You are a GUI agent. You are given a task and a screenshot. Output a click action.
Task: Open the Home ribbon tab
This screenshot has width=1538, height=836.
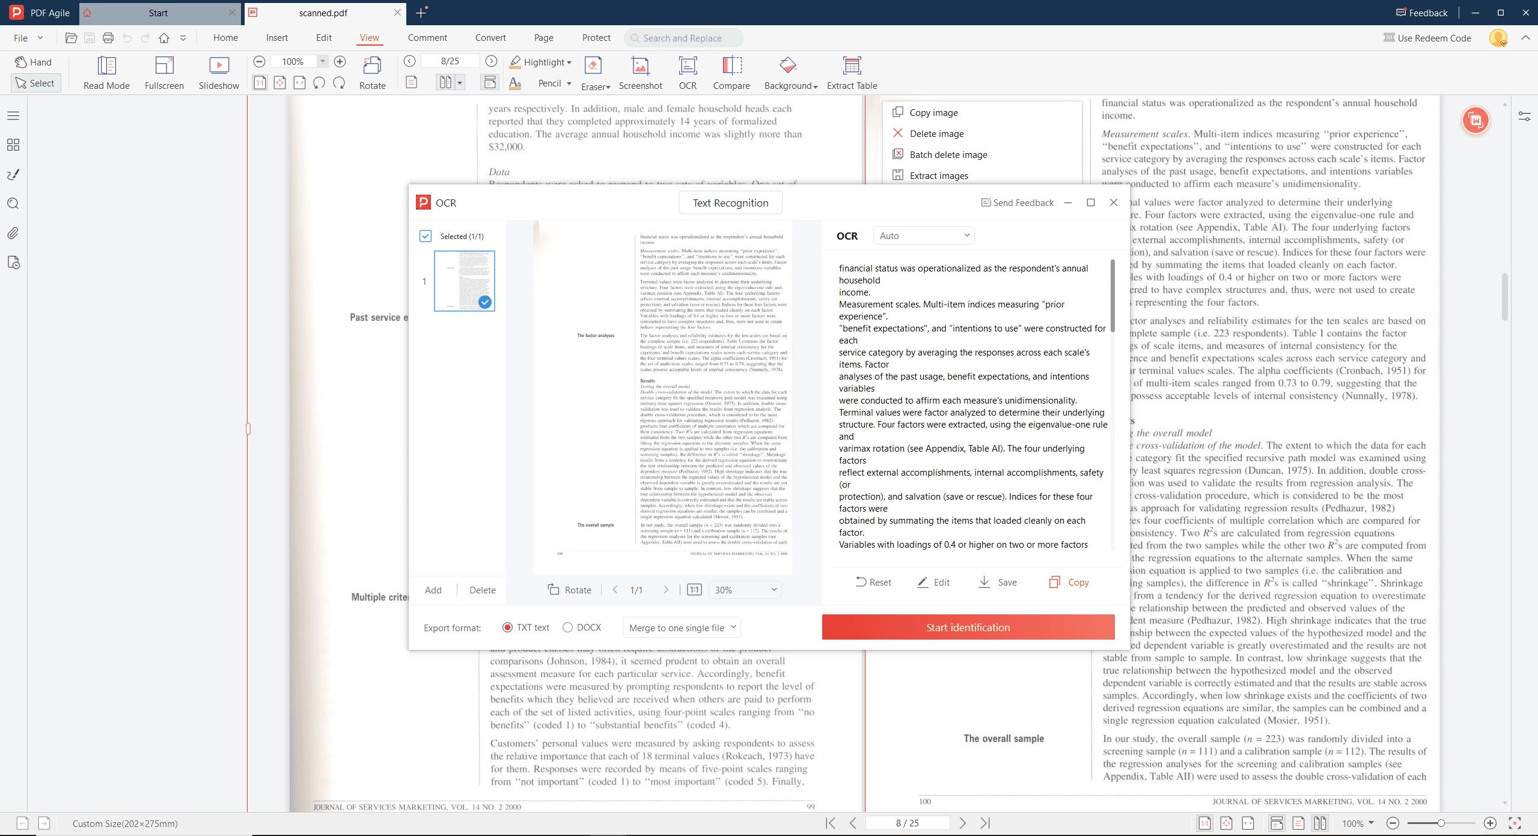pyautogui.click(x=225, y=38)
